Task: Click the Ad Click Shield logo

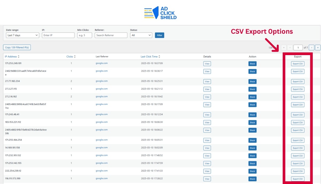Action: click(x=160, y=13)
